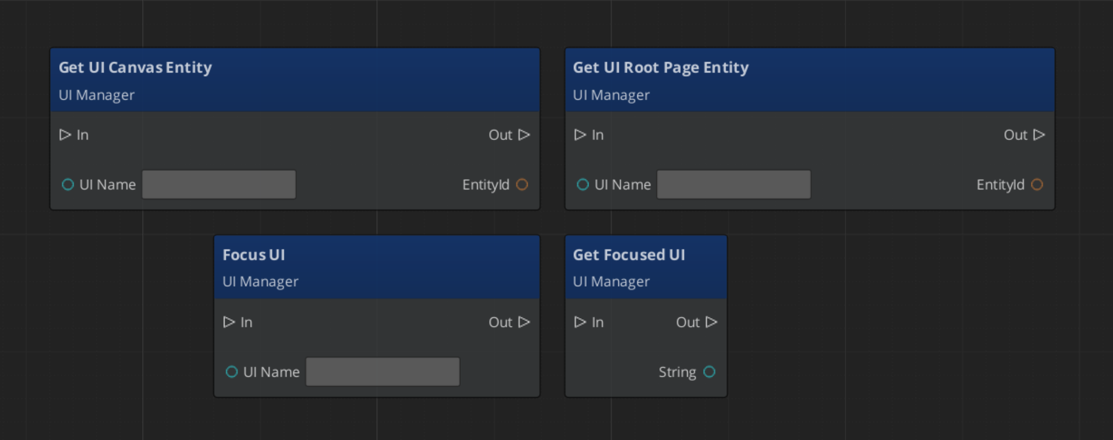
Task: Click the UI Name data pin on Get UI Root Page Entity
Action: (x=582, y=185)
